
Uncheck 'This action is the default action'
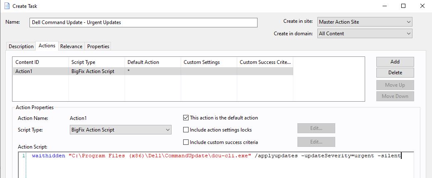[x=186, y=118]
